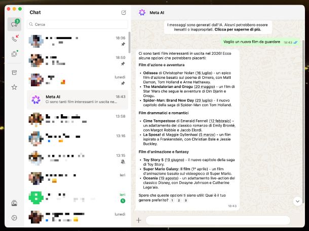Click the '20 maggio' date link

(205, 87)
